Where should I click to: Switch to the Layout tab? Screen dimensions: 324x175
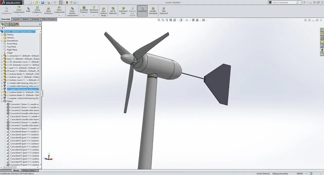[x=16, y=19]
